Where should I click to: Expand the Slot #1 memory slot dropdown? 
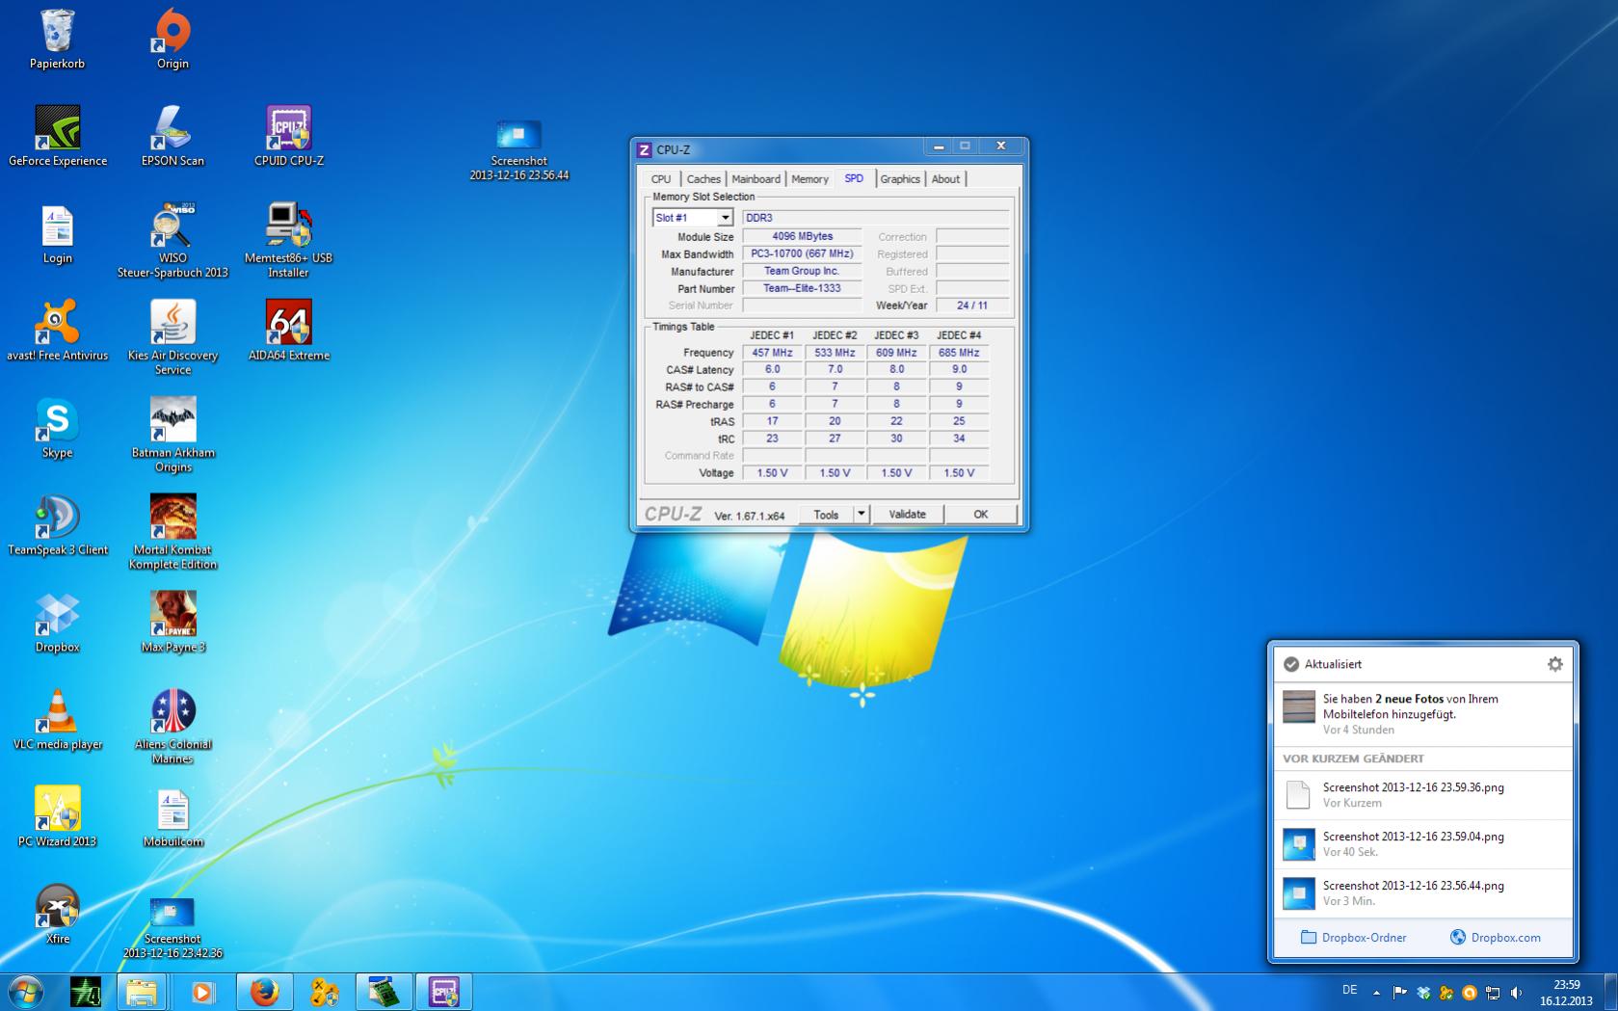click(x=725, y=218)
